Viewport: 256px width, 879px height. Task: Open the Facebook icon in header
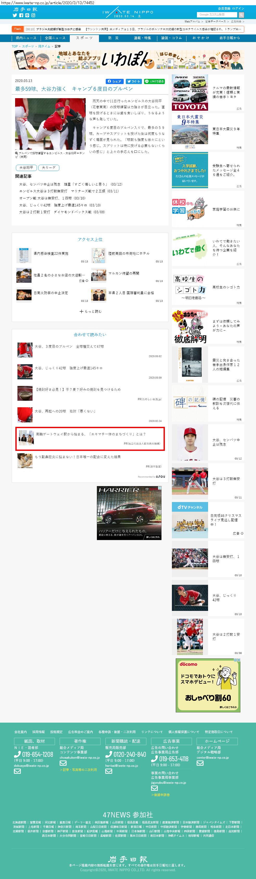tap(21, 15)
